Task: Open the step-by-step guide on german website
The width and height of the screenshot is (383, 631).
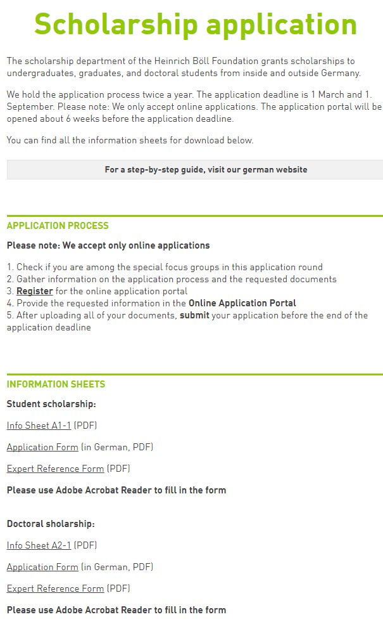Action: tap(195, 169)
